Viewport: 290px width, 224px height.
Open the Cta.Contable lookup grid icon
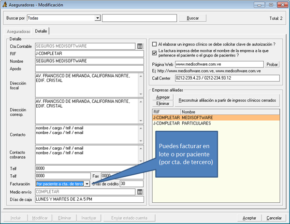pos(140,46)
